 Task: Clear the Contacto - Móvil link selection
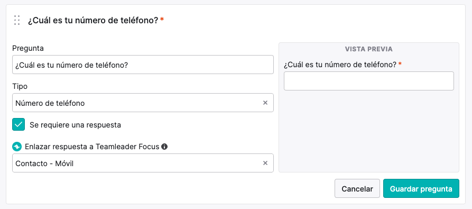point(265,163)
